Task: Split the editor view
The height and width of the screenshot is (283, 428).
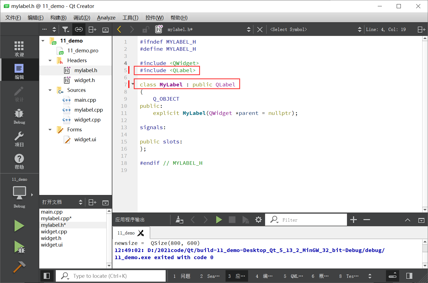Action: coord(421,30)
